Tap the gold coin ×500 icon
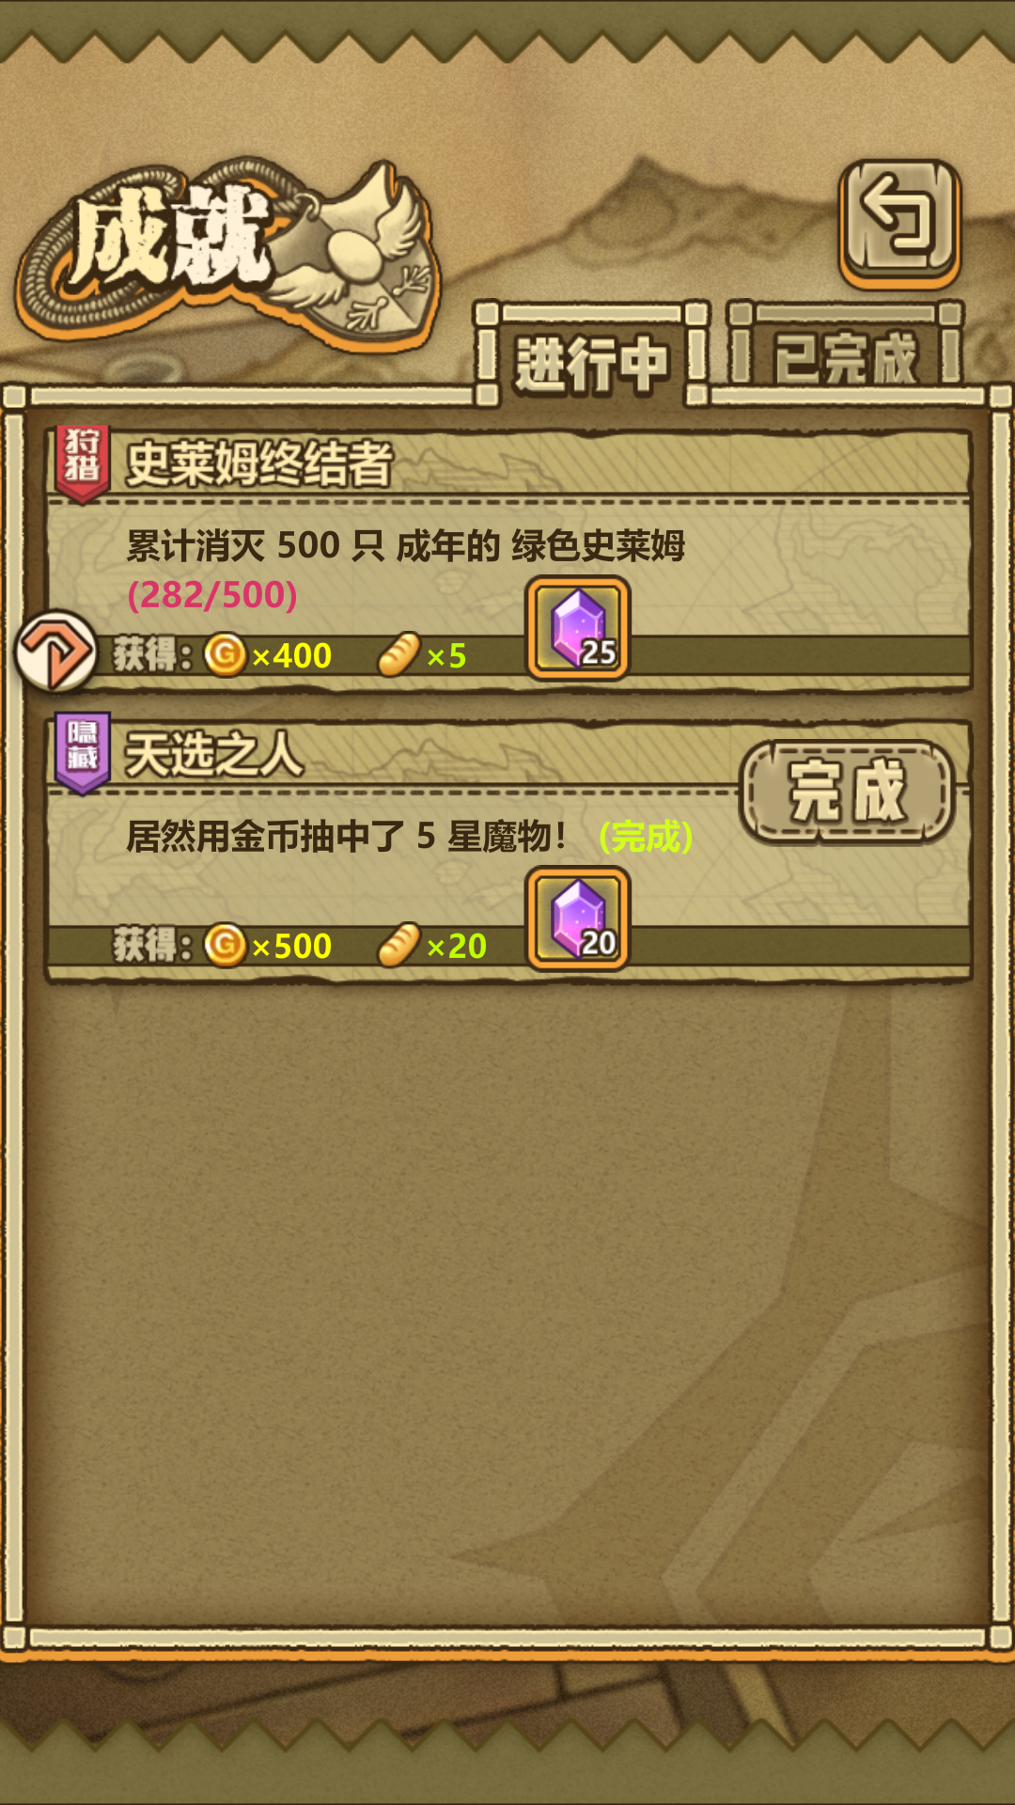Screen dimensions: 1015x1805 226,945
